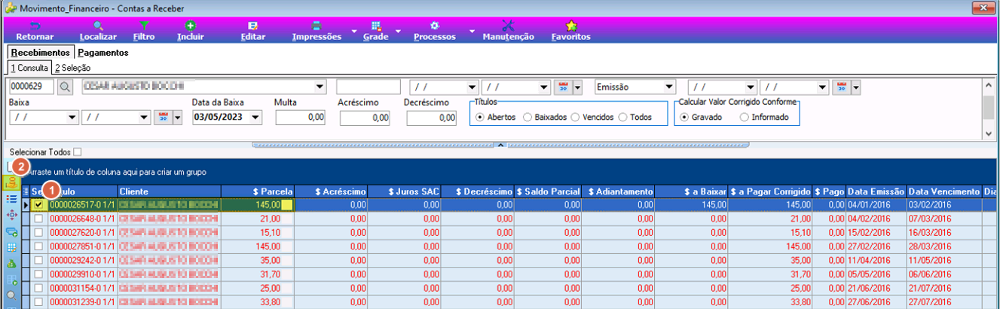The height and width of the screenshot is (309, 1000).
Task: Switch to the Recebimentos tab
Action: tap(40, 53)
